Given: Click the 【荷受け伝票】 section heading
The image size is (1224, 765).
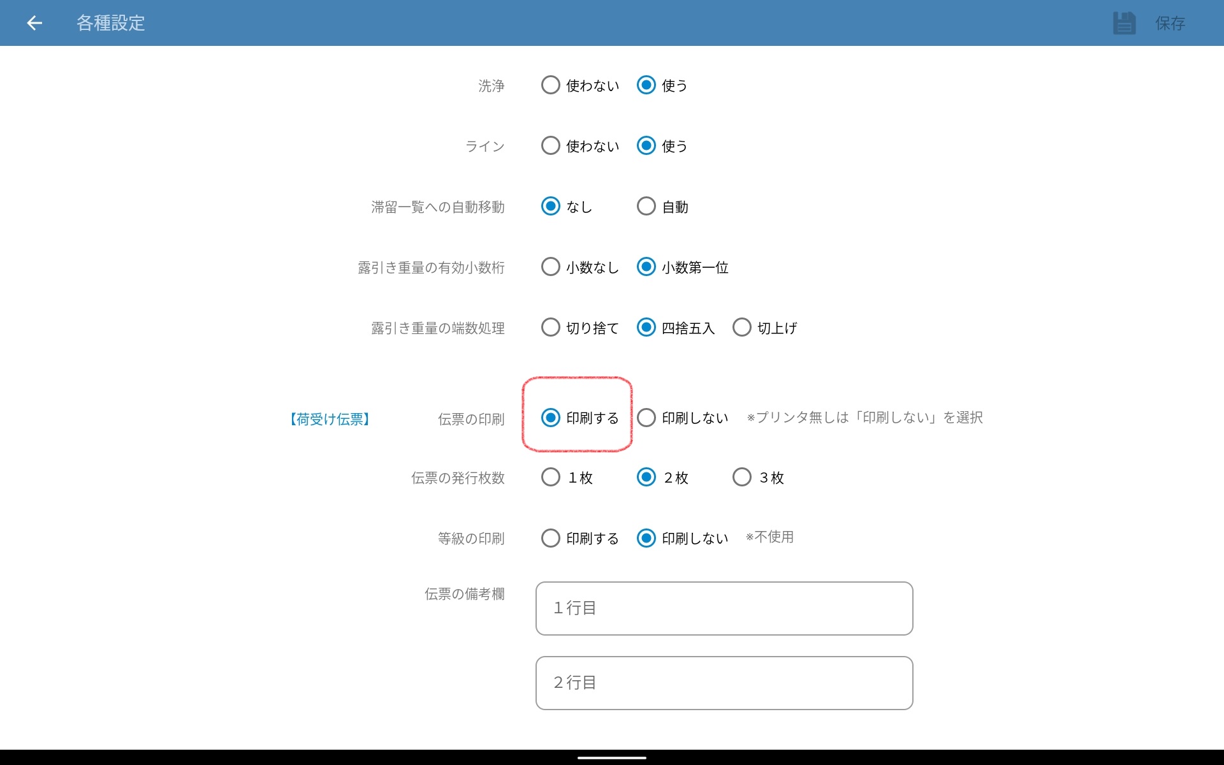Looking at the screenshot, I should [330, 419].
